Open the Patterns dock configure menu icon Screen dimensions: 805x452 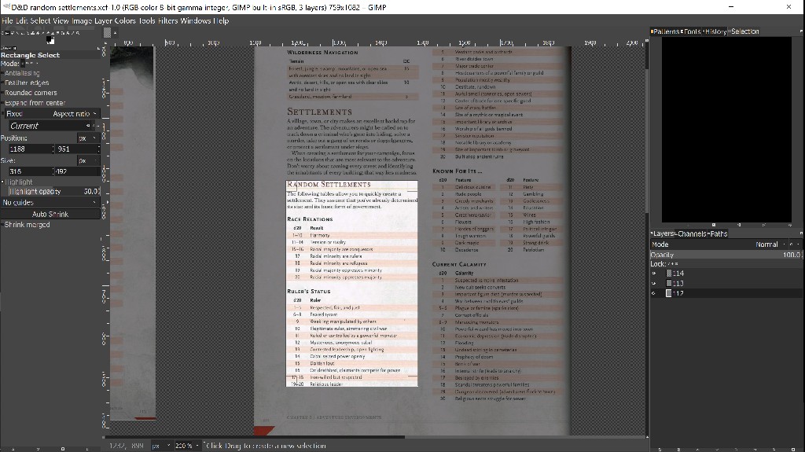pyautogui.click(x=801, y=31)
